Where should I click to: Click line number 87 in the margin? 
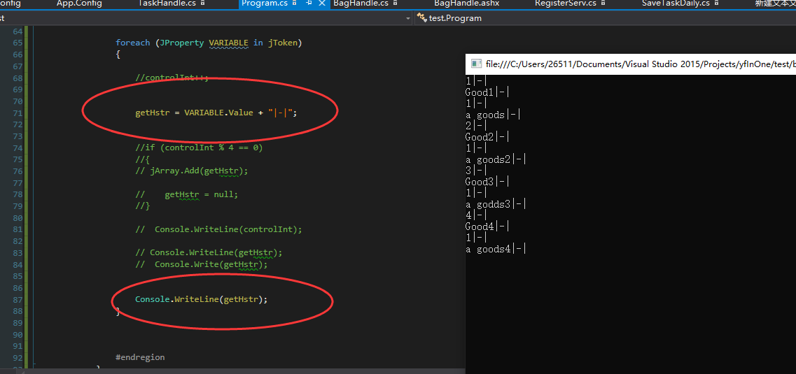18,299
